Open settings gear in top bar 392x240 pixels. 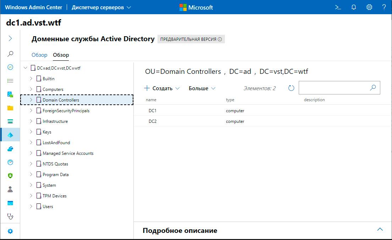pos(369,7)
